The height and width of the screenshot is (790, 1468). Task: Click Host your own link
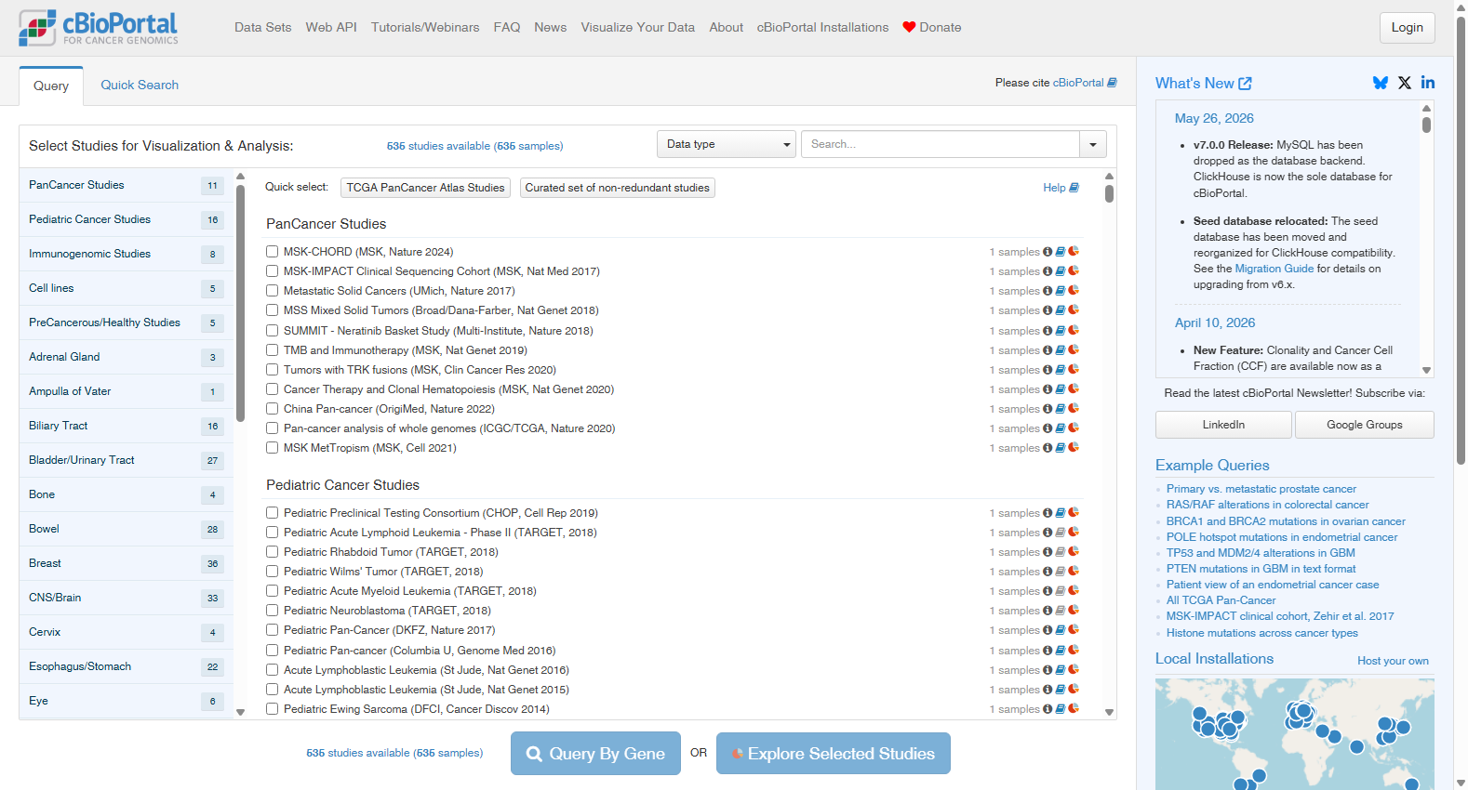pyautogui.click(x=1393, y=661)
